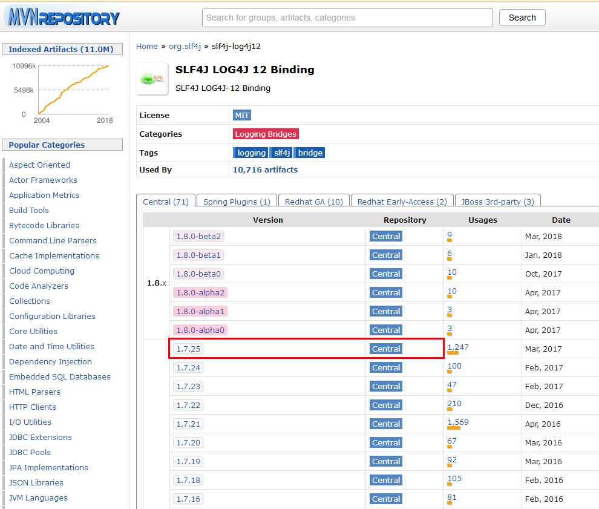Open version 1.7.21
Screen dimensions: 599x509
point(188,424)
